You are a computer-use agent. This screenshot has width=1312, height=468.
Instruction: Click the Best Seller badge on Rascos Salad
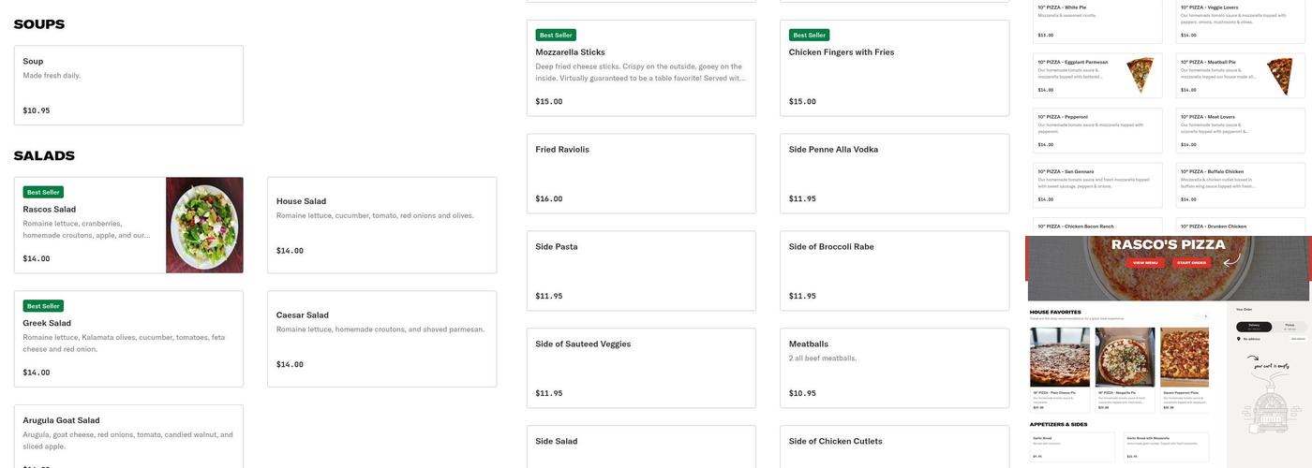(x=43, y=192)
